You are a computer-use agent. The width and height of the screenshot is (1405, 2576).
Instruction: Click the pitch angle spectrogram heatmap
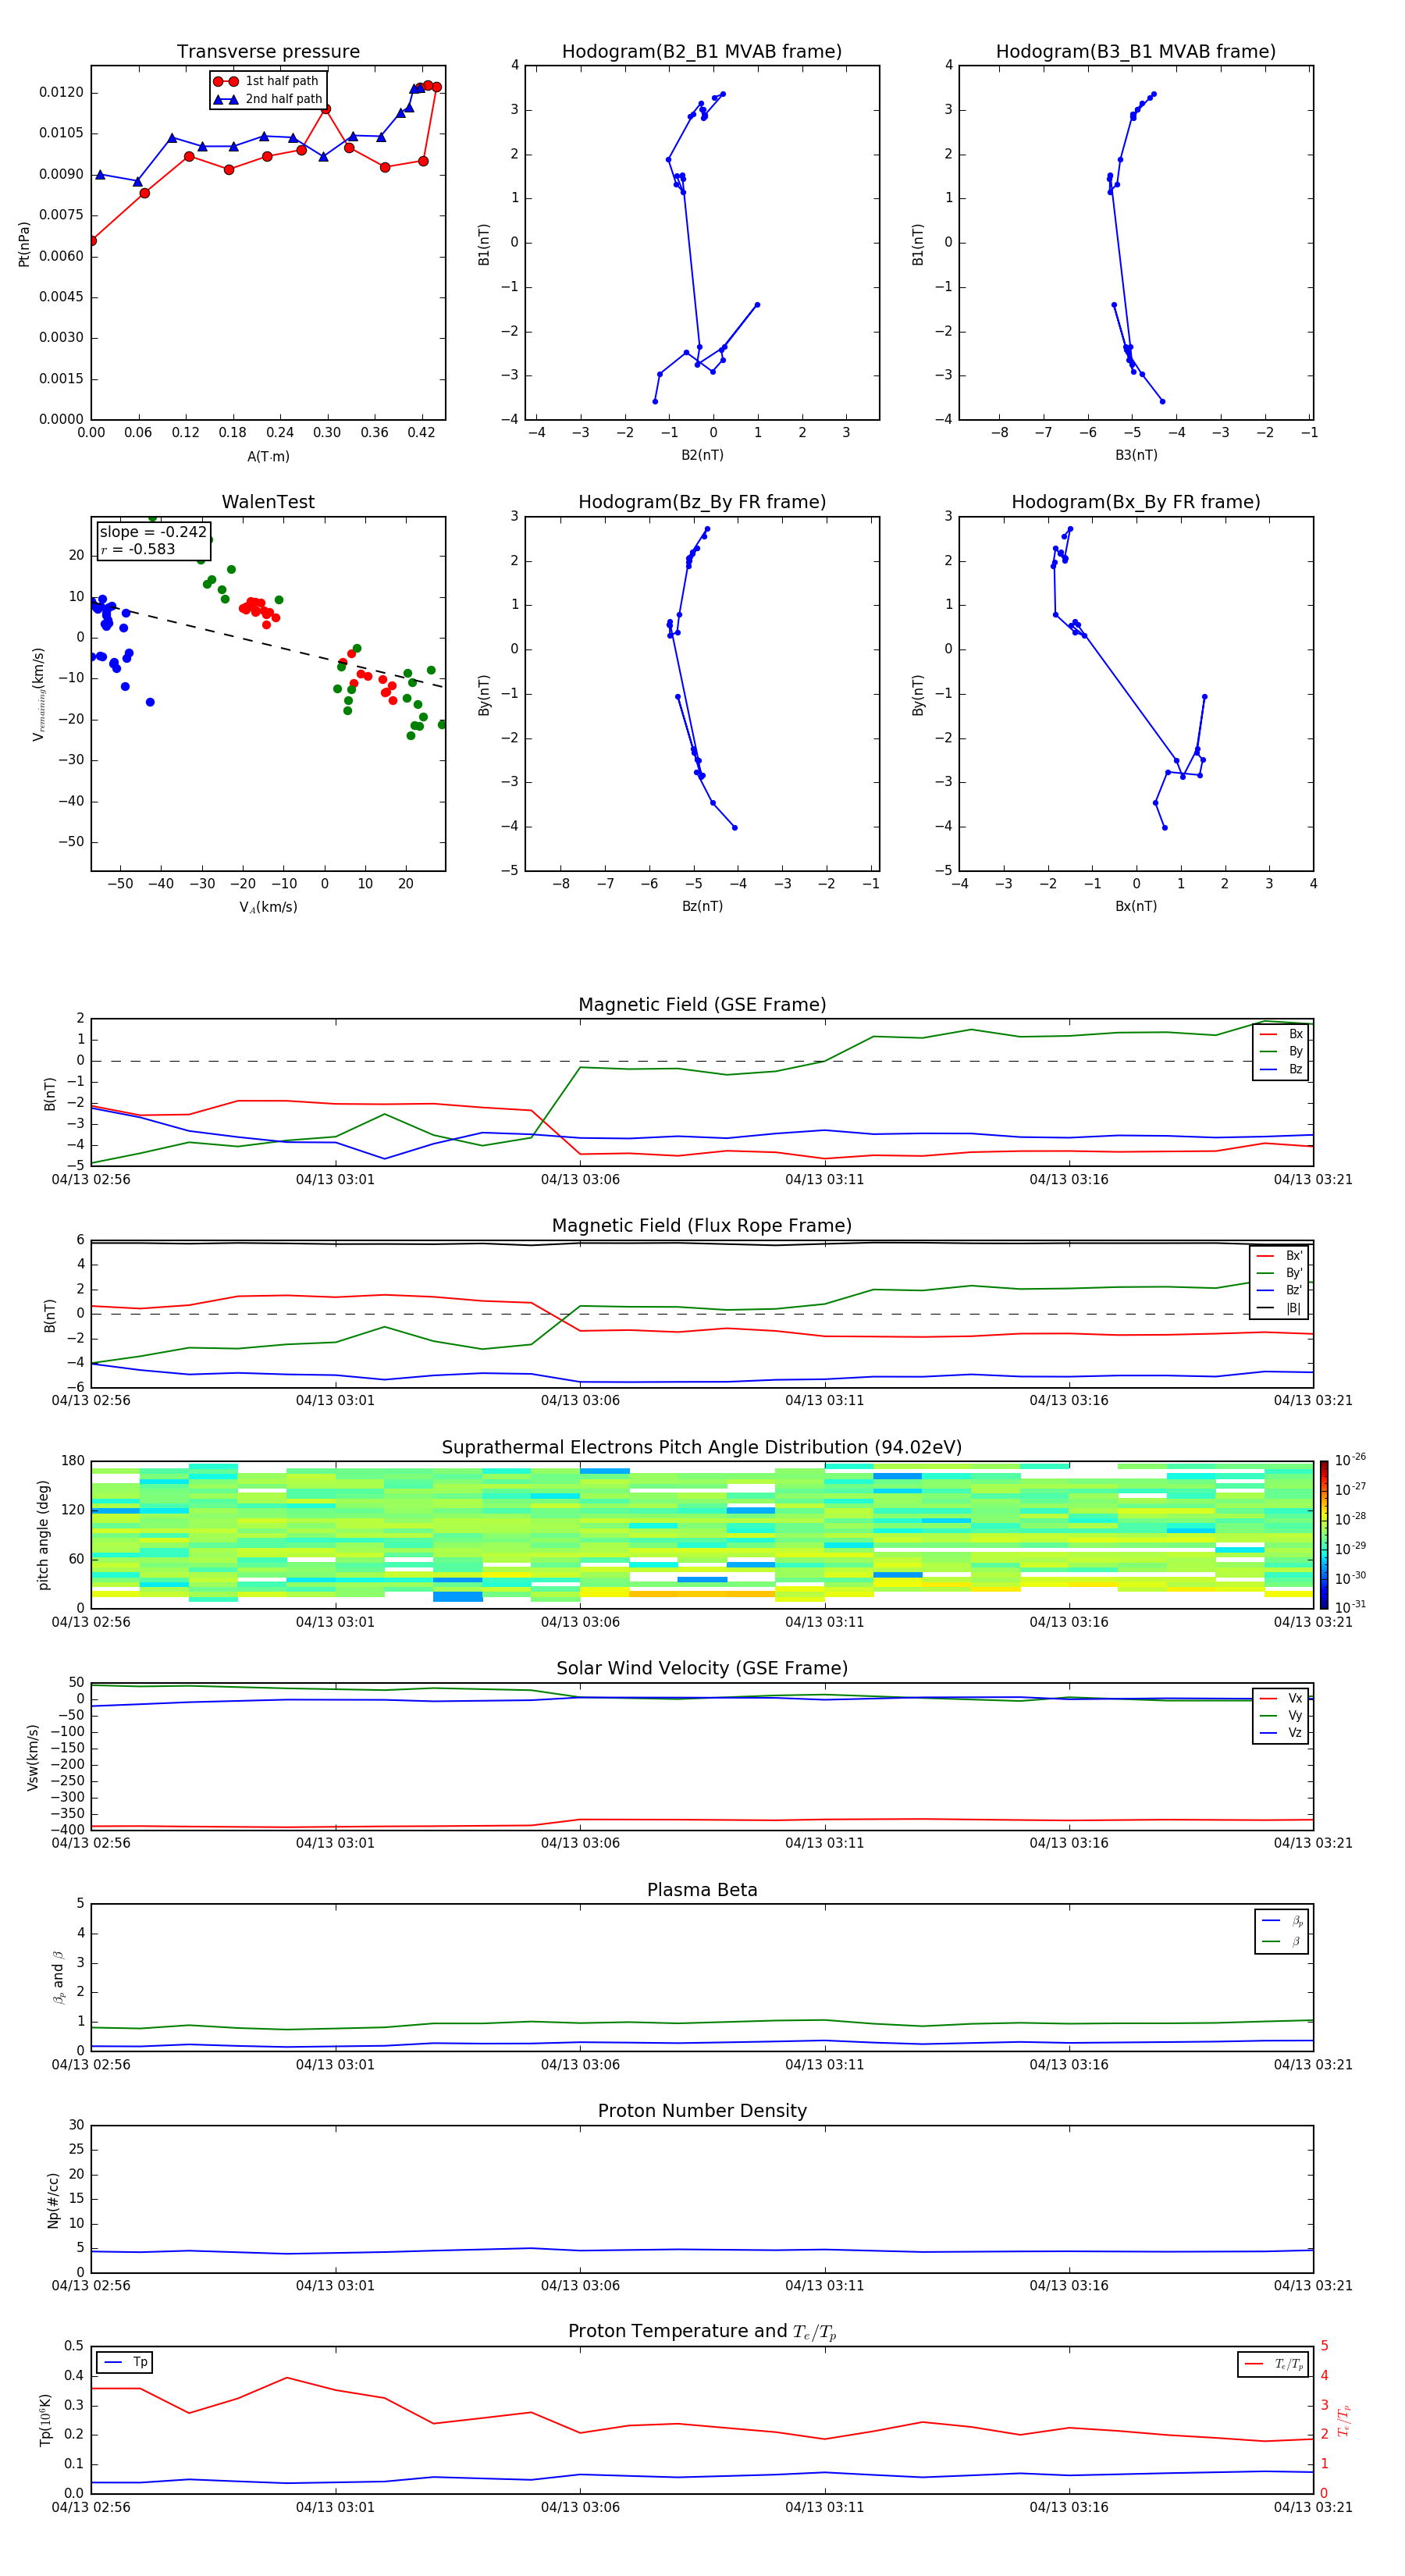[x=702, y=1535]
